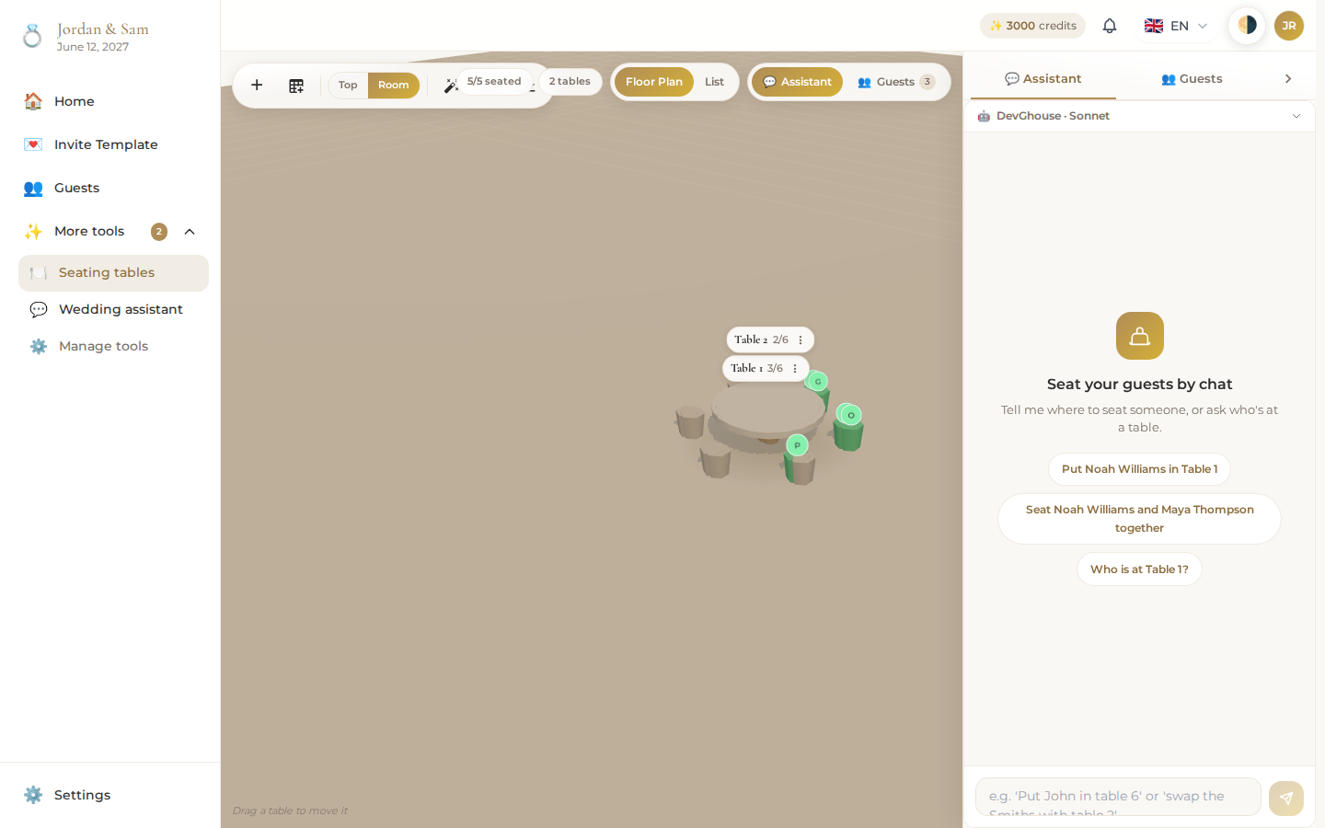Switch to Room view
Viewport: 1325px width, 828px height.
point(393,85)
